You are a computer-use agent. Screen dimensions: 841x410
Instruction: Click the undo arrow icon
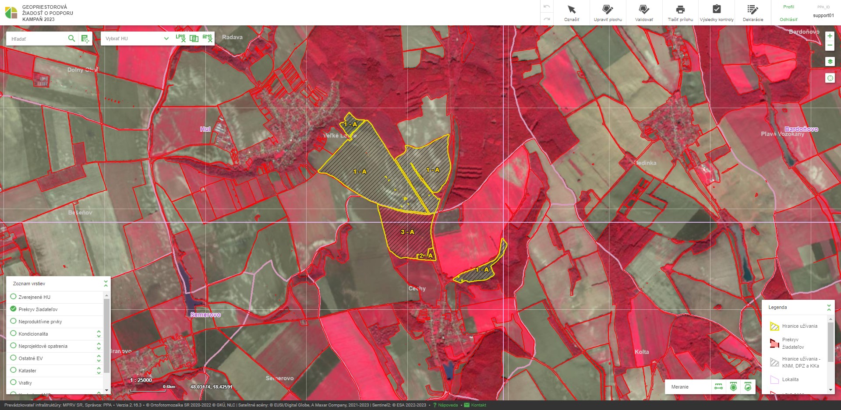(547, 7)
